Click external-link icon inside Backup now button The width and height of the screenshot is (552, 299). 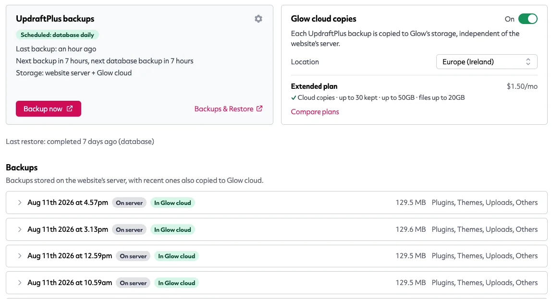pos(70,108)
